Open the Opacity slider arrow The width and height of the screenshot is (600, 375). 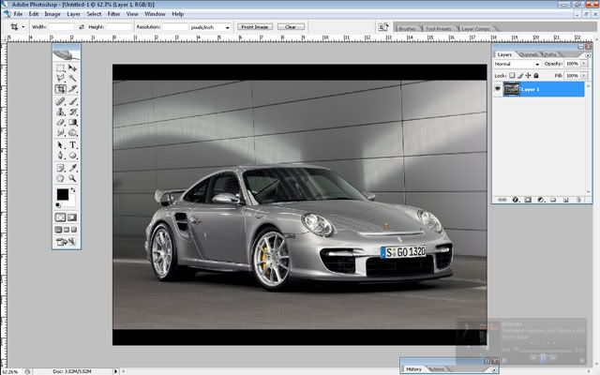point(583,64)
